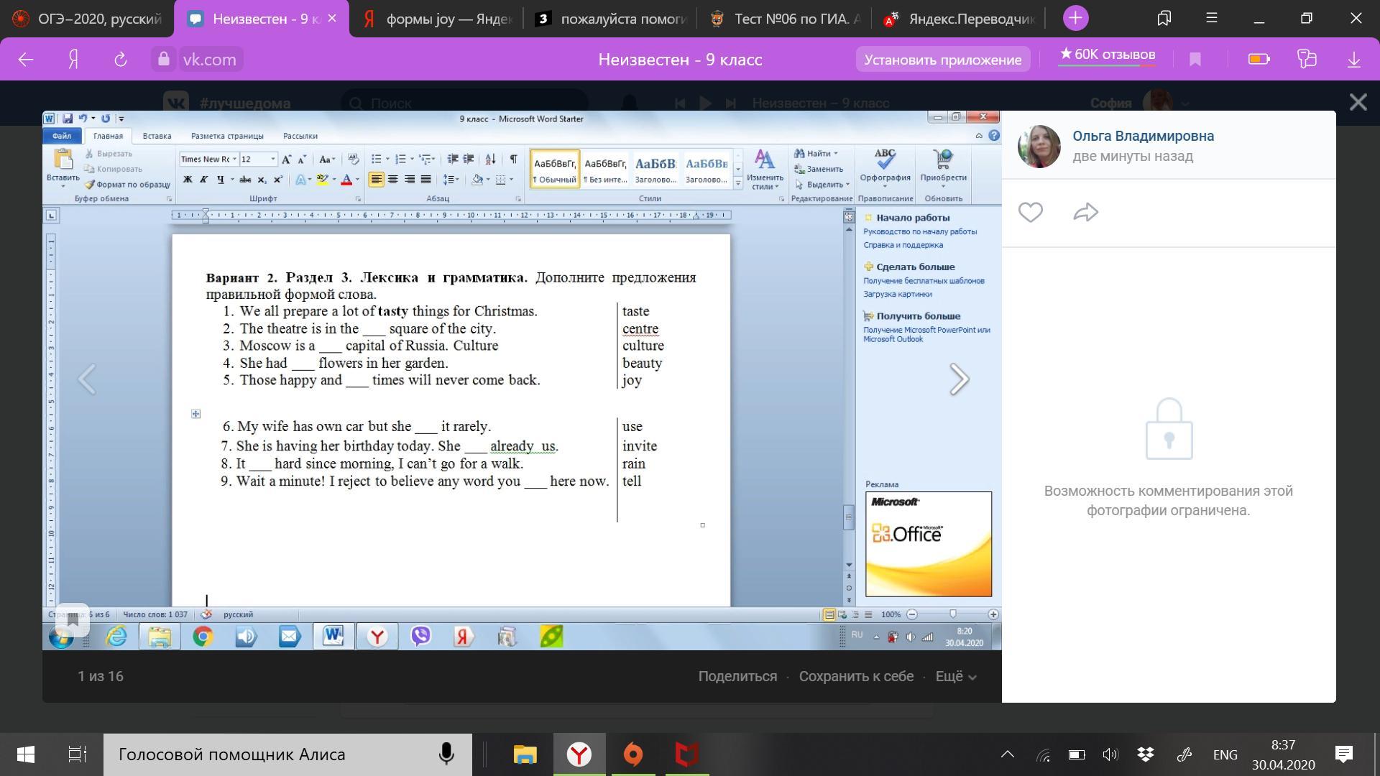
Task: Toggle italic К formatting in Word ribbon
Action: coord(203,180)
